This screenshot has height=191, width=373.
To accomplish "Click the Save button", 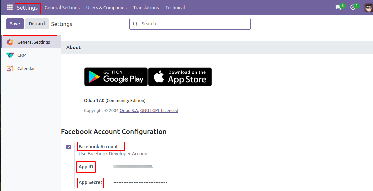I will [x=15, y=24].
